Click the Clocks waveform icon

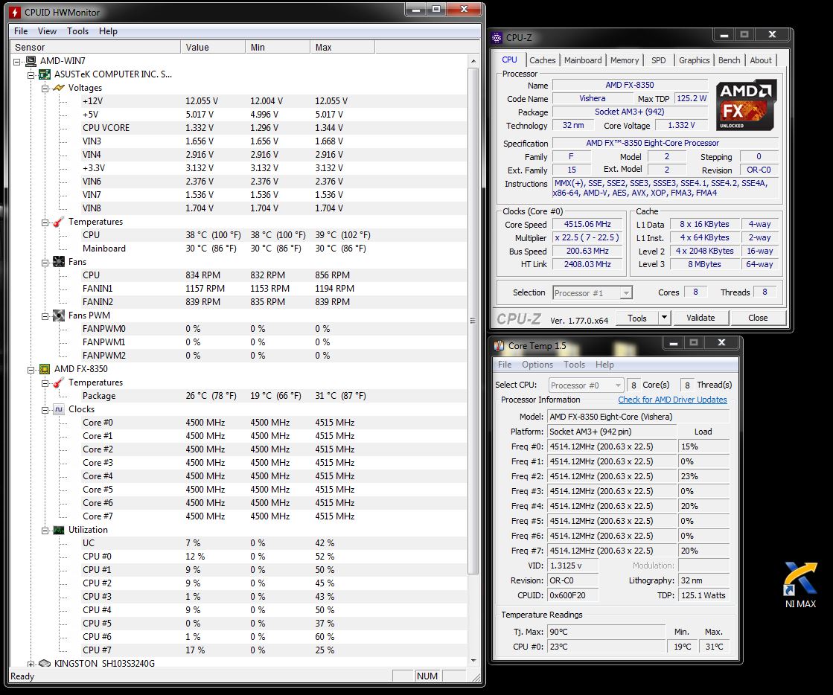[x=59, y=409]
